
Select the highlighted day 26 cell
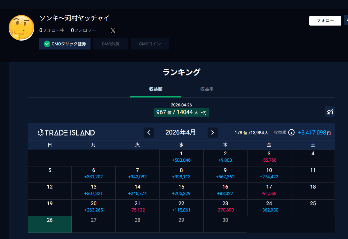50,224
